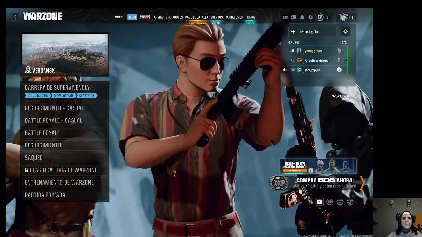Open the TIENDA store tab
Screen dimensions: 422x237
tap(250, 17)
